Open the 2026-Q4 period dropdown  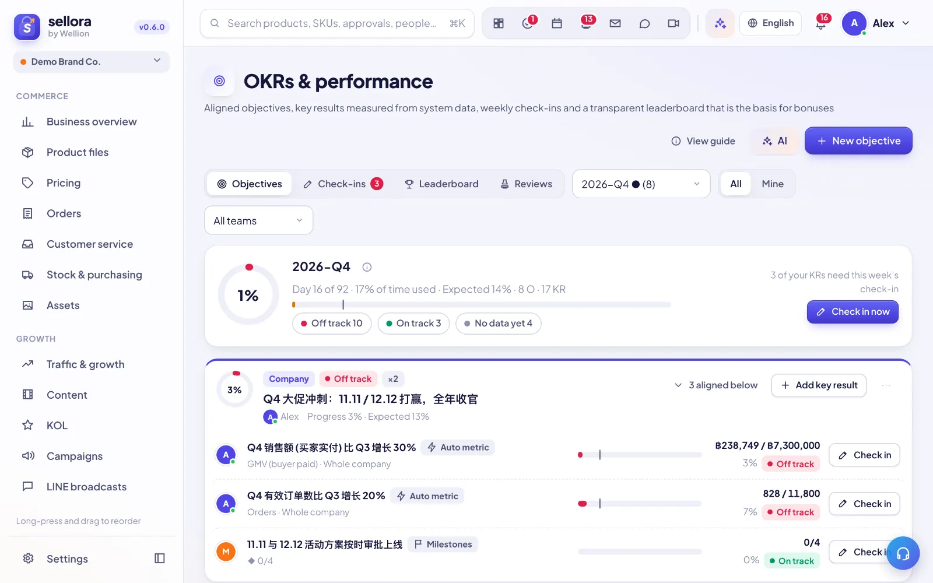[641, 184]
